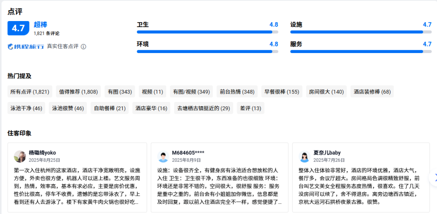Viewport: 437px width, 214px height.
Task: Show 差评 (13) negative reviews
Action: [x=250, y=108]
